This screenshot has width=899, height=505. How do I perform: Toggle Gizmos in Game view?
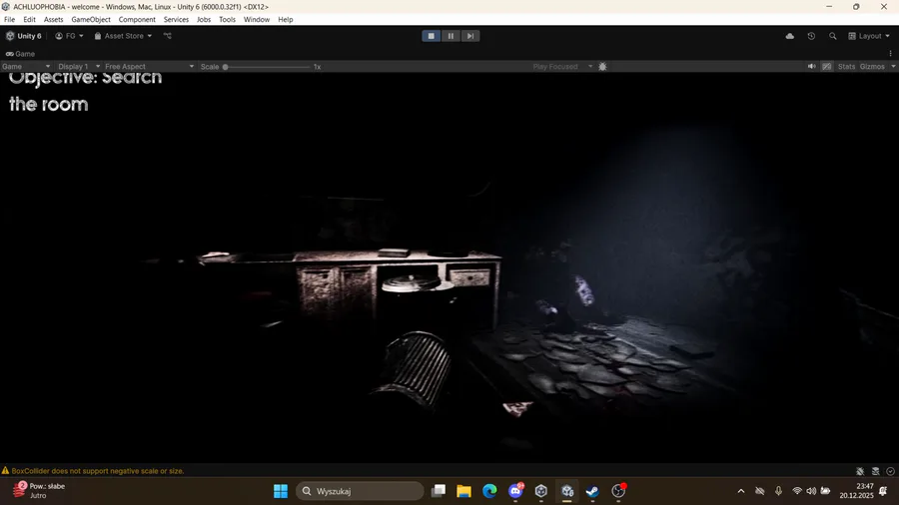click(x=872, y=67)
